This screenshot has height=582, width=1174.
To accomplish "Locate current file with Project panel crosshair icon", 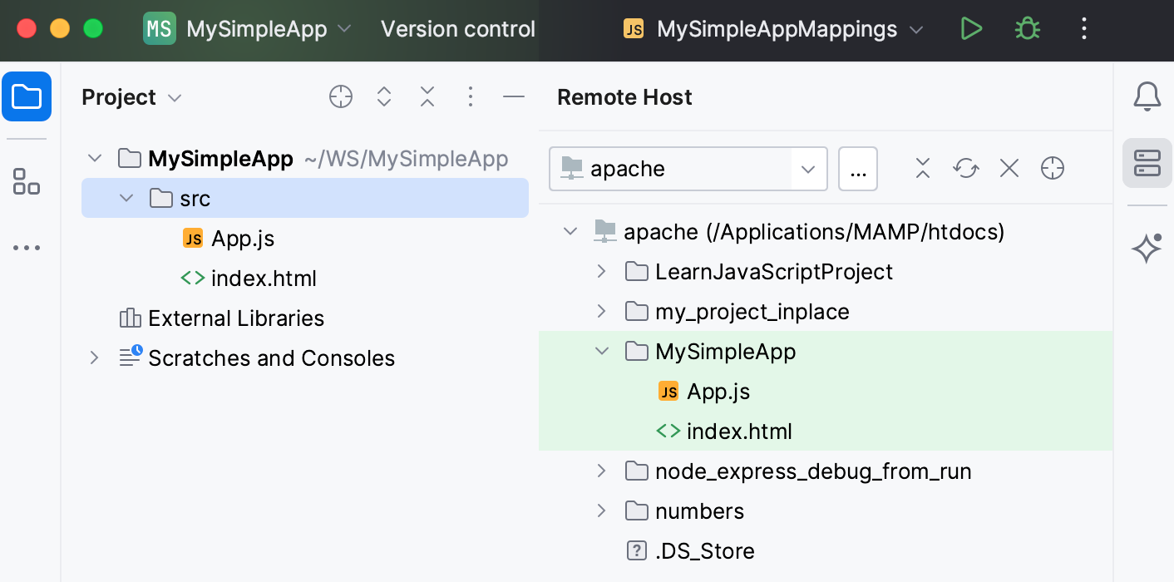I will click(x=340, y=96).
